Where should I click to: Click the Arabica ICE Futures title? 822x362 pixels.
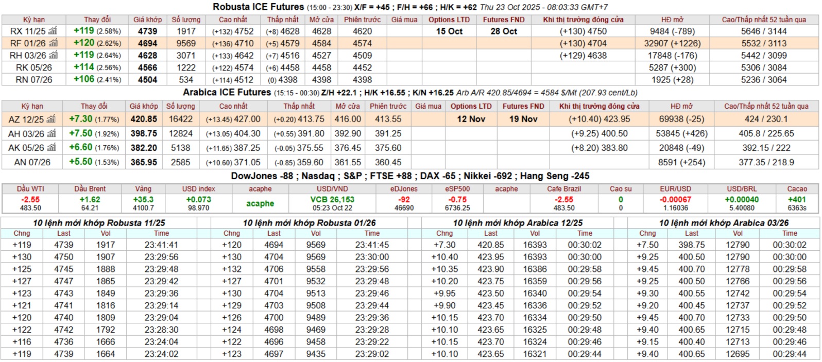coord(227,92)
